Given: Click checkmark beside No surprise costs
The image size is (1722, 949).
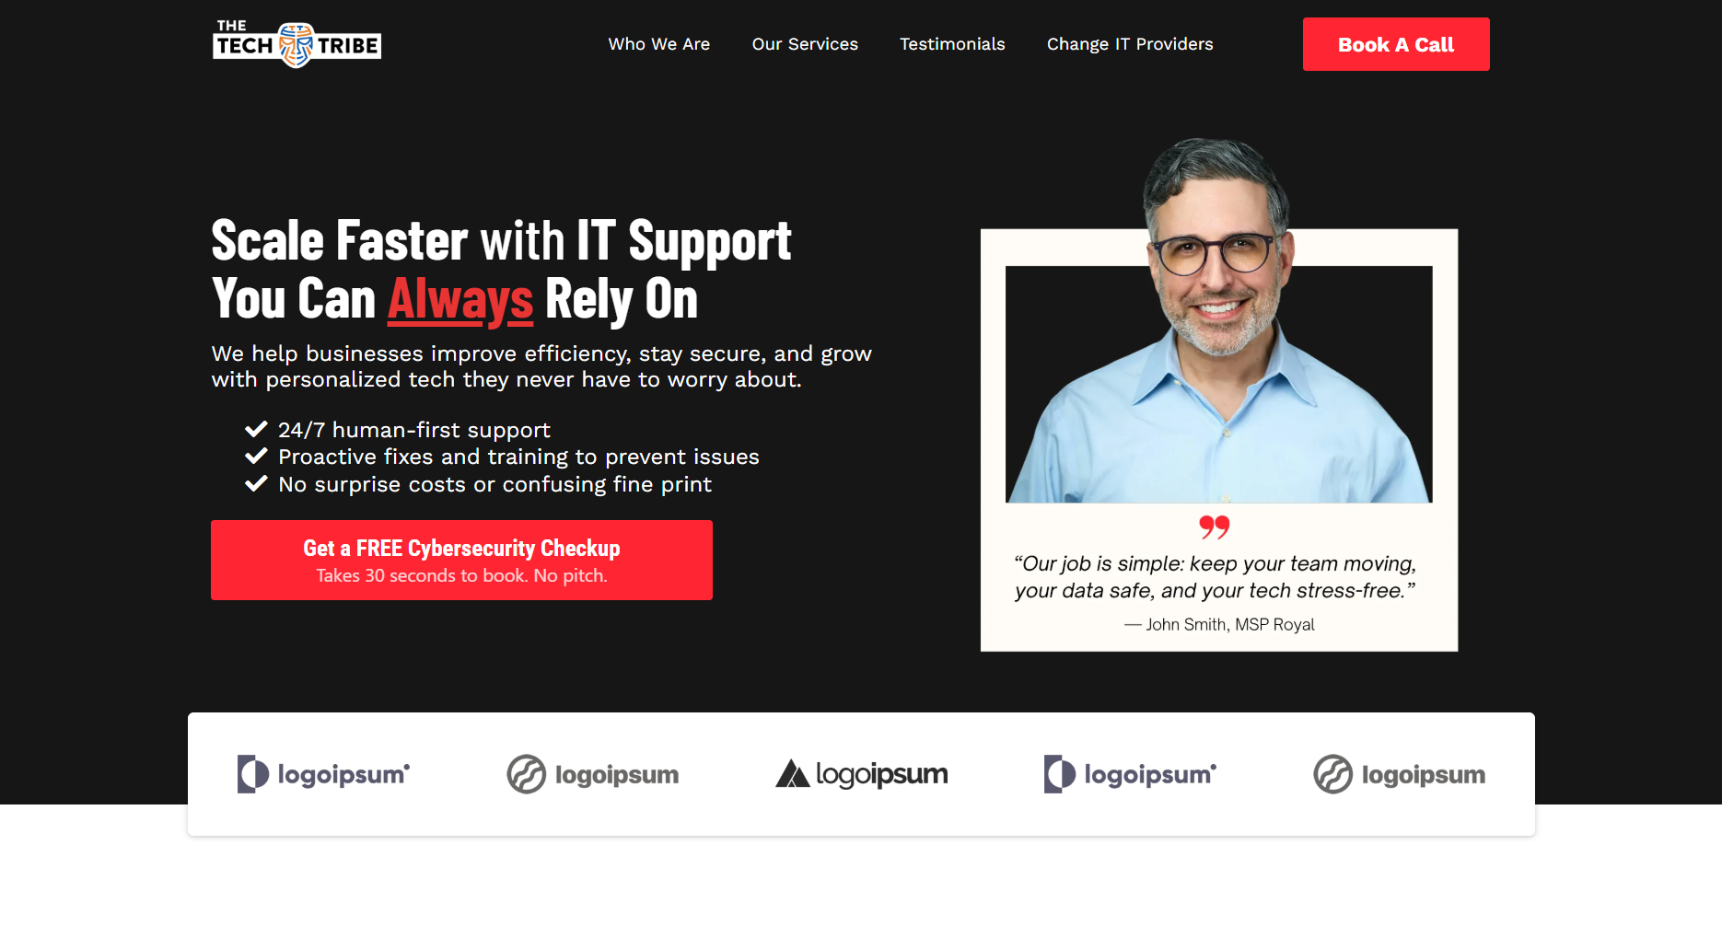Looking at the screenshot, I should click(x=256, y=483).
